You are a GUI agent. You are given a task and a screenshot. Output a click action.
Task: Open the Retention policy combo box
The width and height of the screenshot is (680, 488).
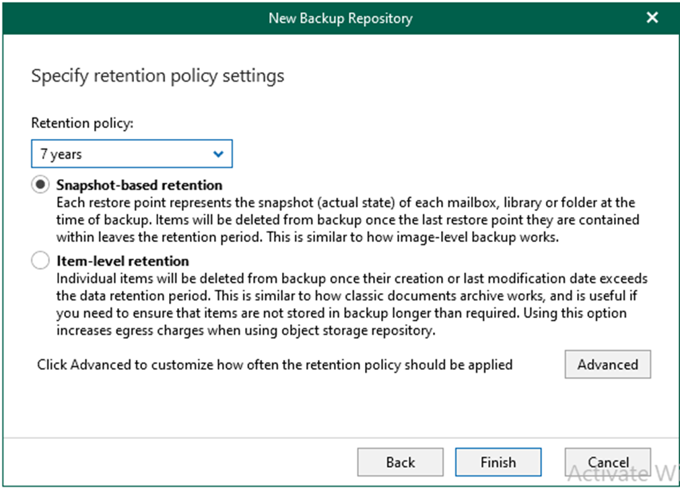(132, 154)
